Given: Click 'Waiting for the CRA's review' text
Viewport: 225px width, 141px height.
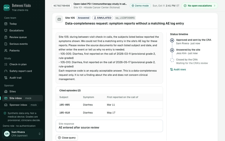Looking at the screenshot, I should (x=192, y=63).
